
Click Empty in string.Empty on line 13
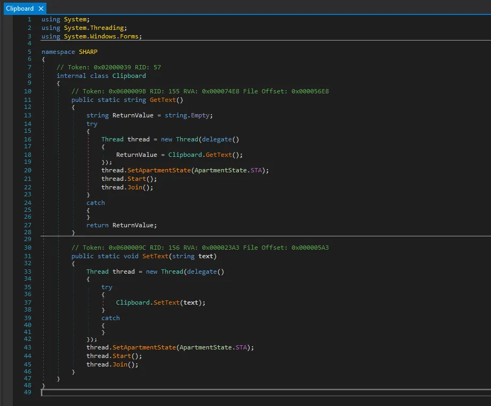tap(200, 115)
